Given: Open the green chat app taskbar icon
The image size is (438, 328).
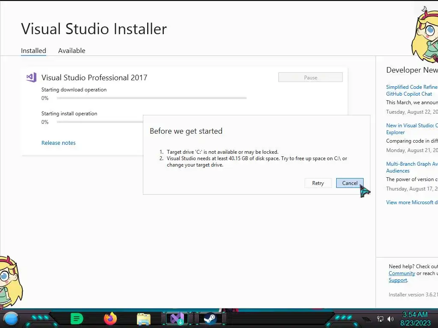Looking at the screenshot, I should 77,319.
